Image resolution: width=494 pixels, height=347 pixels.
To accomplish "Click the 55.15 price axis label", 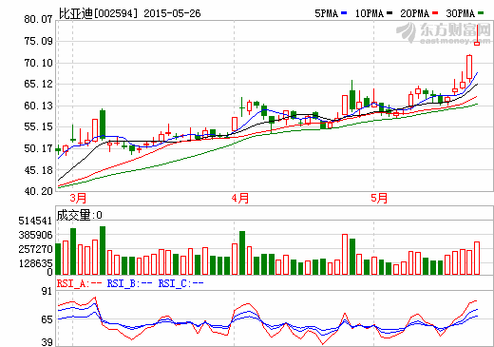I will tap(38, 126).
